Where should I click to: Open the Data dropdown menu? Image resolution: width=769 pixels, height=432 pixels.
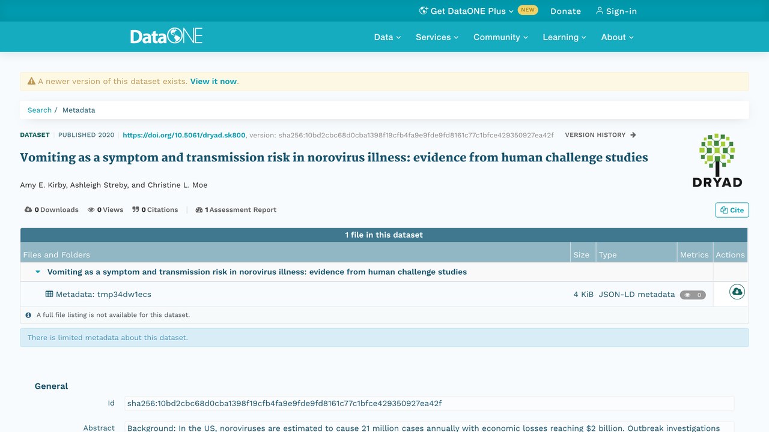(387, 37)
